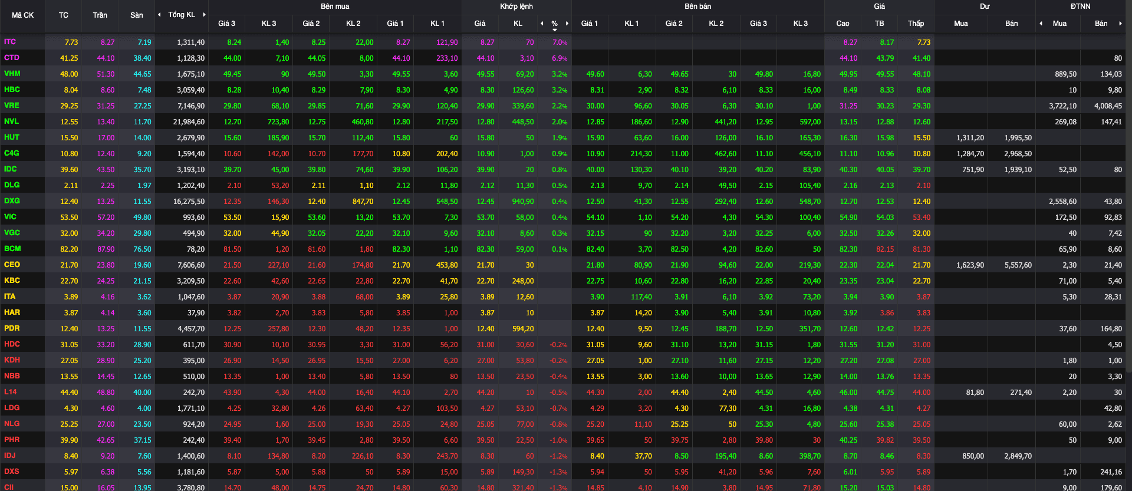Click the right arrow beside ĐTNN Bán header
1132x491 pixels.
pos(1120,24)
